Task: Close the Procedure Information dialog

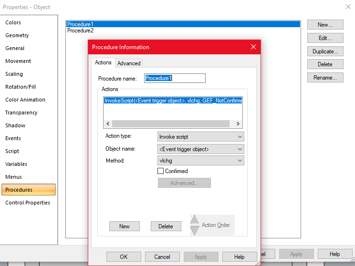Action: pos(253,47)
